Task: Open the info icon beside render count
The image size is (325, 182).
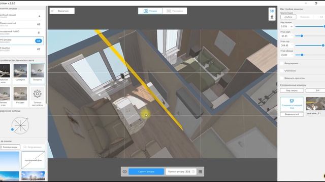Action: (193, 172)
